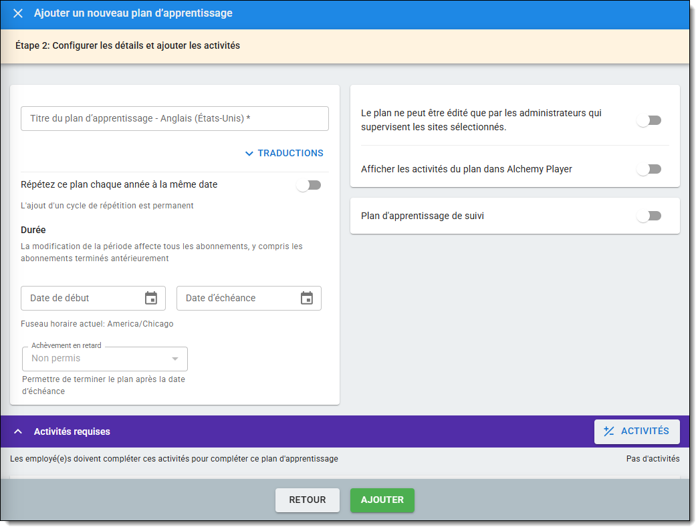The image size is (700, 531).
Task: Click the plus-minus icon on ACTIVITÉS button
Action: pyautogui.click(x=608, y=431)
